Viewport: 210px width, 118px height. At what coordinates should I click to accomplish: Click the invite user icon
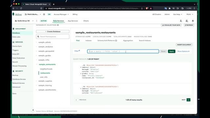pyautogui.click(x=181, y=21)
